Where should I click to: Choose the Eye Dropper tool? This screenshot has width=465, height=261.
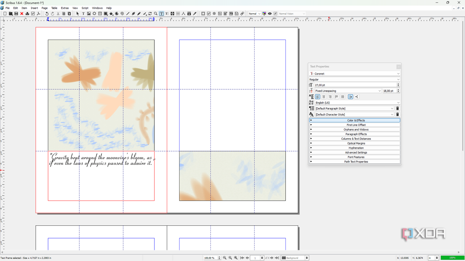195,14
